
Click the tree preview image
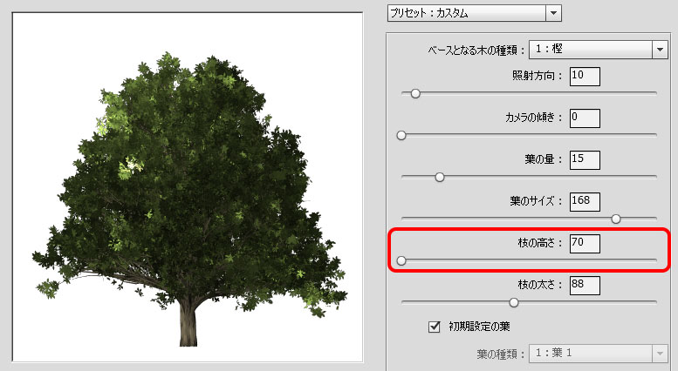pos(188,187)
